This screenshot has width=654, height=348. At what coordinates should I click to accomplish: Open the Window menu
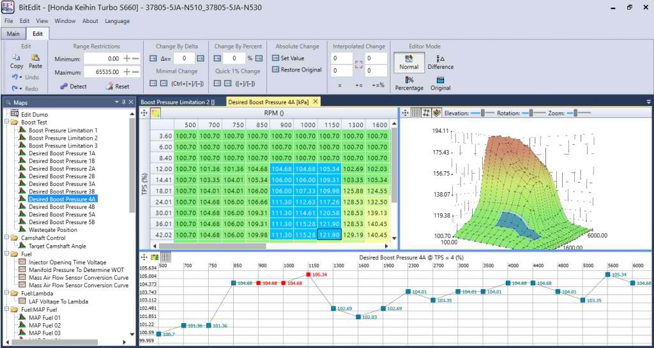point(65,21)
